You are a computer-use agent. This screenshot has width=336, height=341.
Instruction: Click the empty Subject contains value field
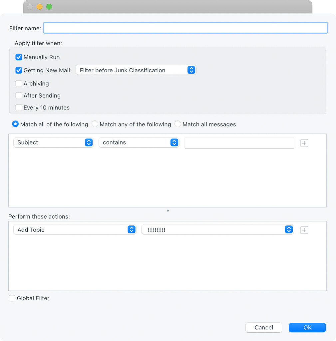click(239, 143)
